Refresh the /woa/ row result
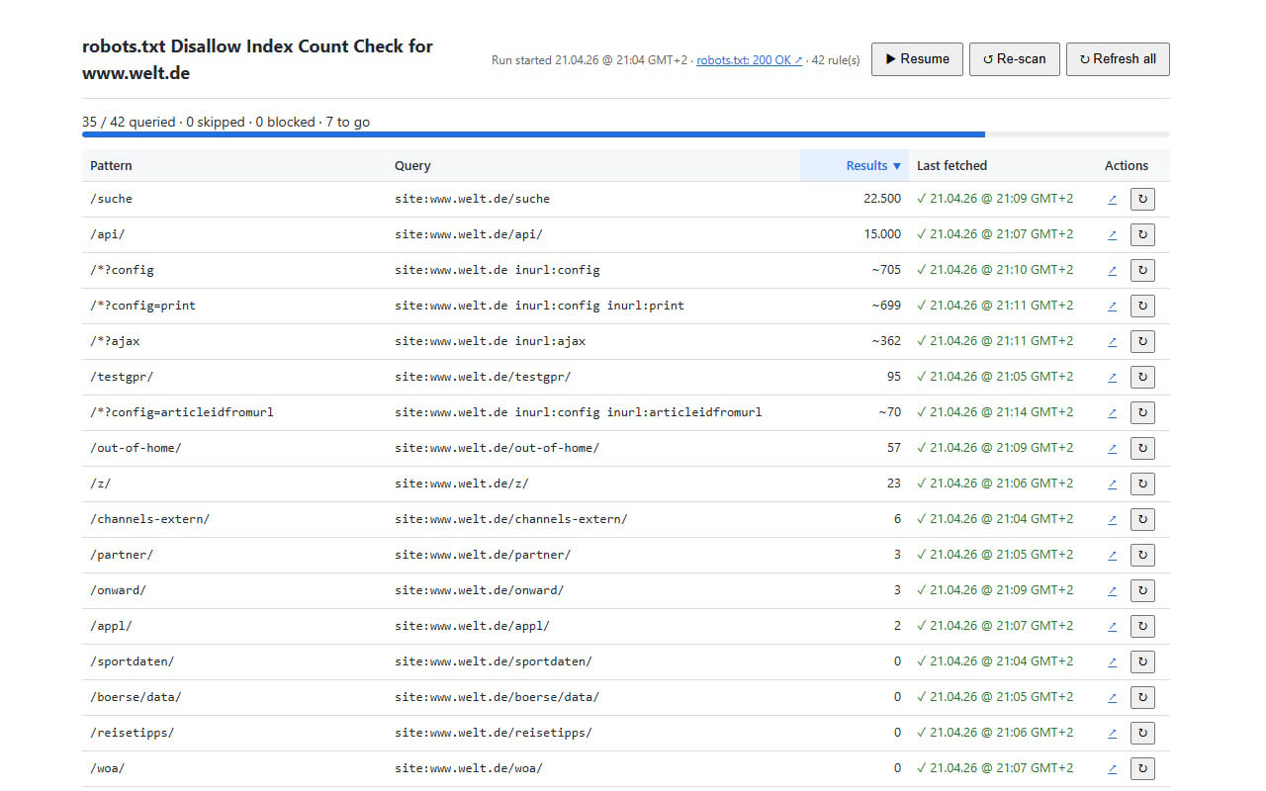The image size is (1266, 791). tap(1142, 769)
